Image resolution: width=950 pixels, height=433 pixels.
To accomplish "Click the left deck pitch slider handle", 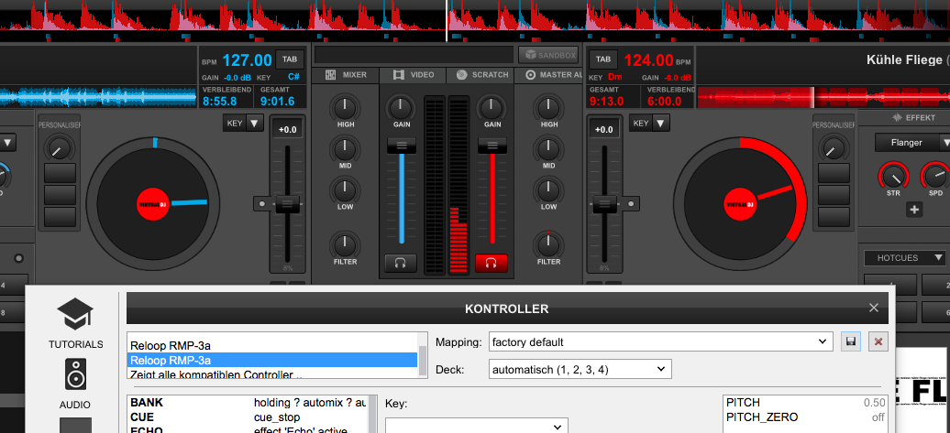I will coord(287,204).
